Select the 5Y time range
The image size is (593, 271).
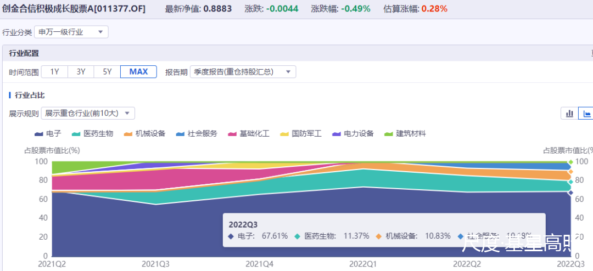108,71
